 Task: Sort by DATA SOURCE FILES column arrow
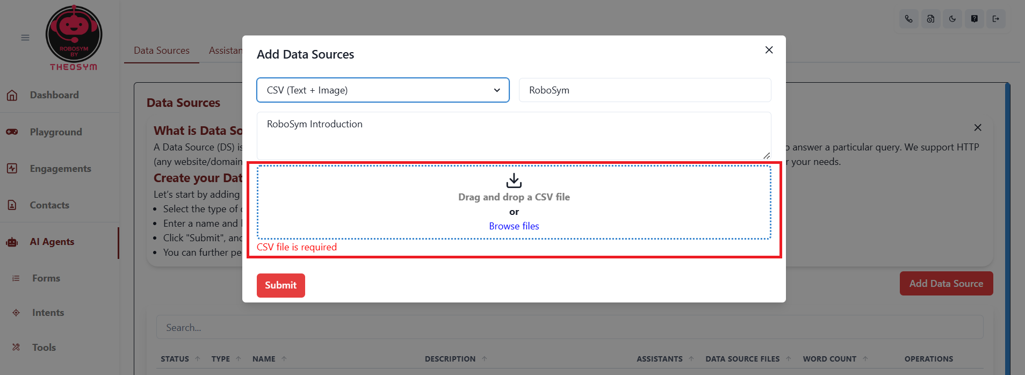click(x=788, y=359)
